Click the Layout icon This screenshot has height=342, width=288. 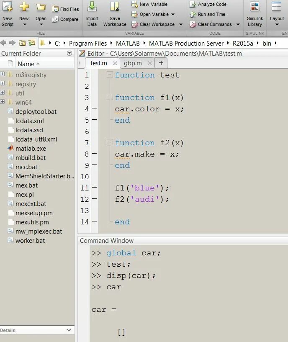point(276,6)
